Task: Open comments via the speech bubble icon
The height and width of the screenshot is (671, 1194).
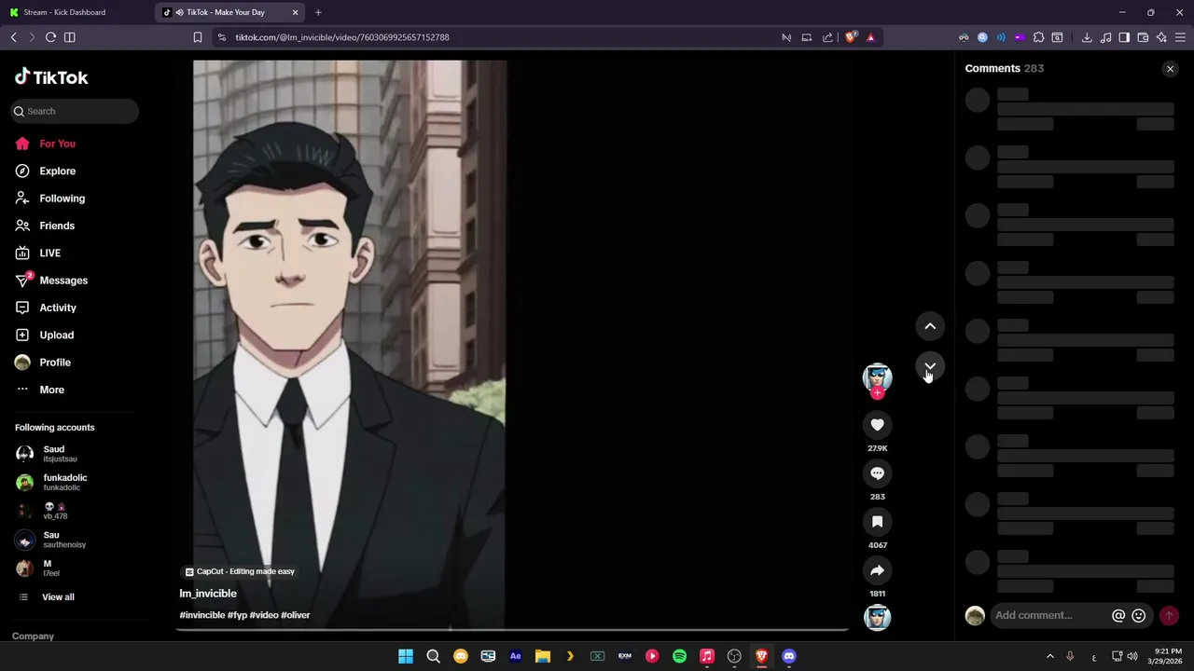Action: pyautogui.click(x=877, y=473)
